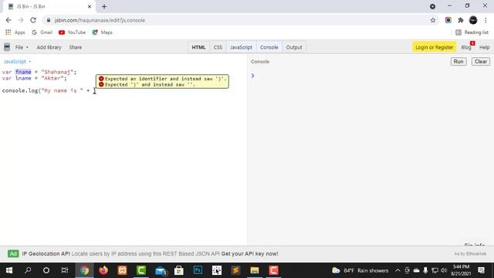
Task: Open the Share menu
Action: pos(76,47)
